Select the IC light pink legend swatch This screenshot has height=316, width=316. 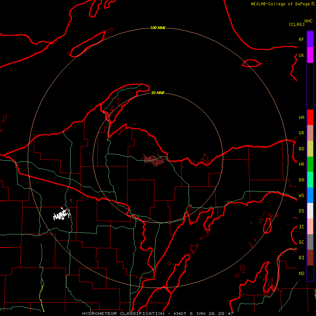click(310, 226)
